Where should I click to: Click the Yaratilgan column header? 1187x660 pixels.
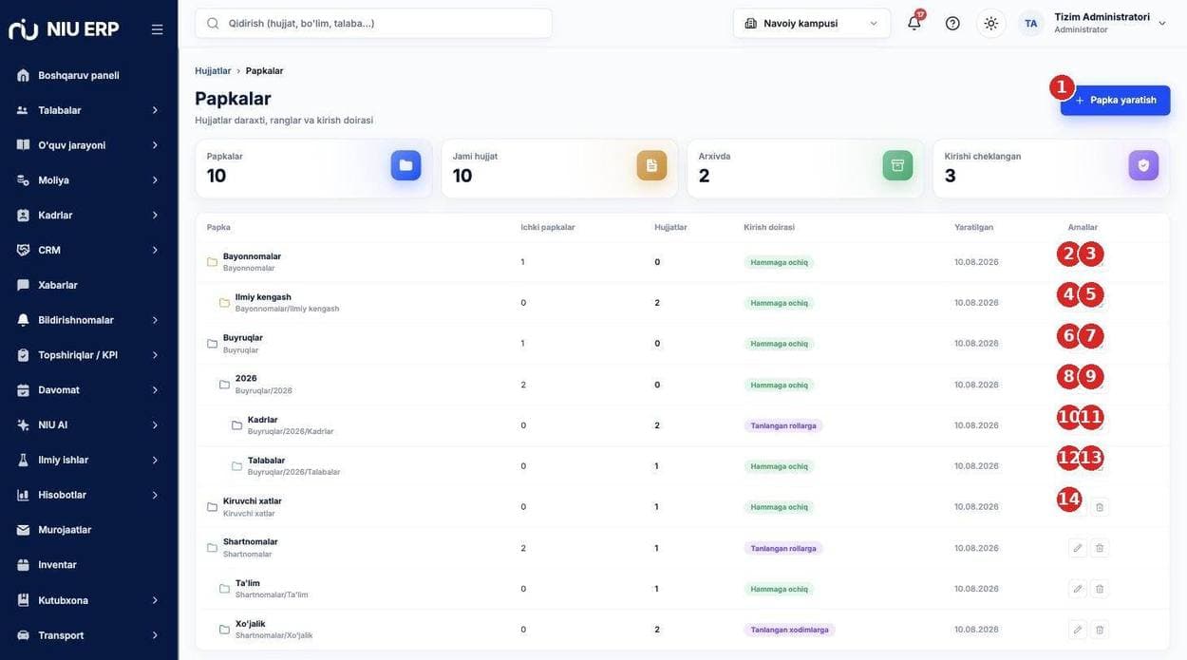point(973,227)
